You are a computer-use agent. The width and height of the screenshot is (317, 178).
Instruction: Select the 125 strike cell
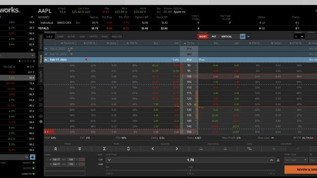point(189,104)
